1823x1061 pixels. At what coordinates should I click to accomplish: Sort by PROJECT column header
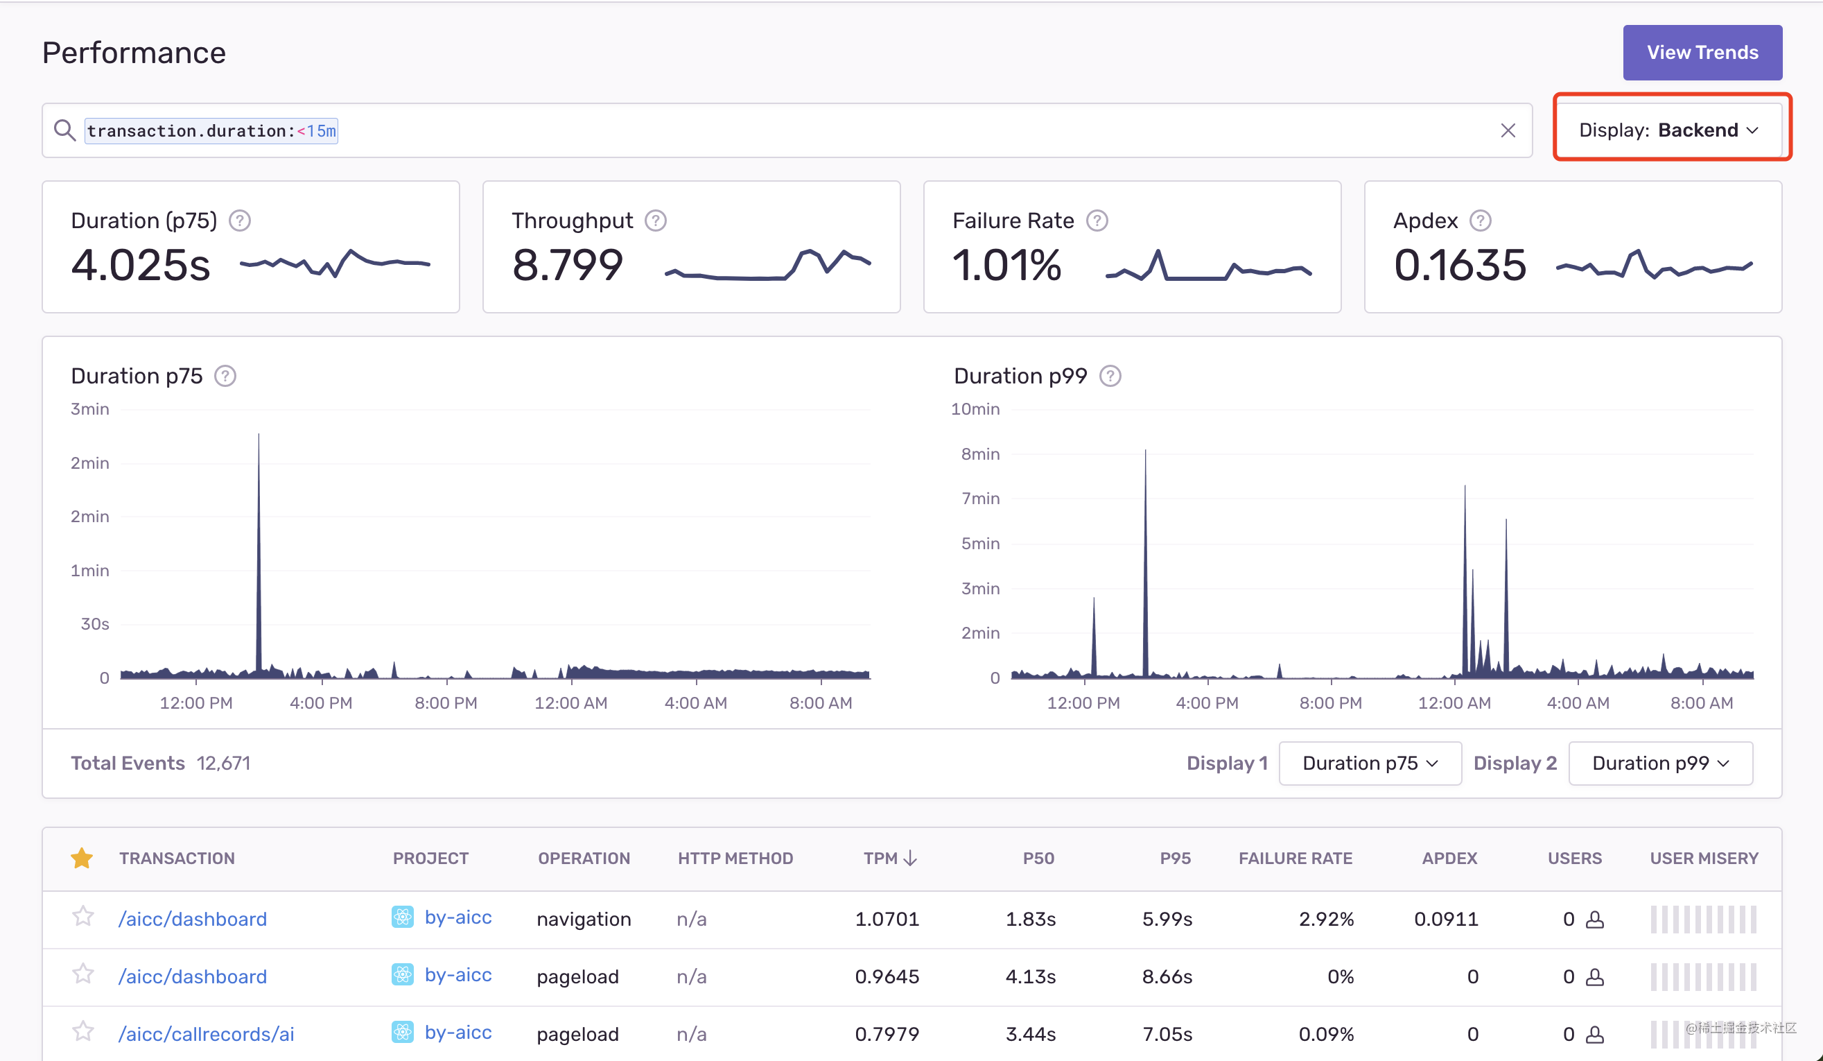[430, 859]
